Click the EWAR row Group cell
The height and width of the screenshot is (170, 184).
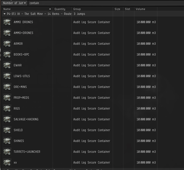[92, 65]
